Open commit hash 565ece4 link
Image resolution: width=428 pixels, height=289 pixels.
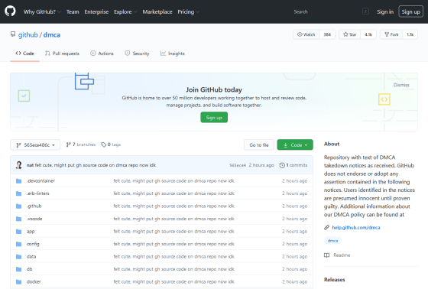coord(238,165)
